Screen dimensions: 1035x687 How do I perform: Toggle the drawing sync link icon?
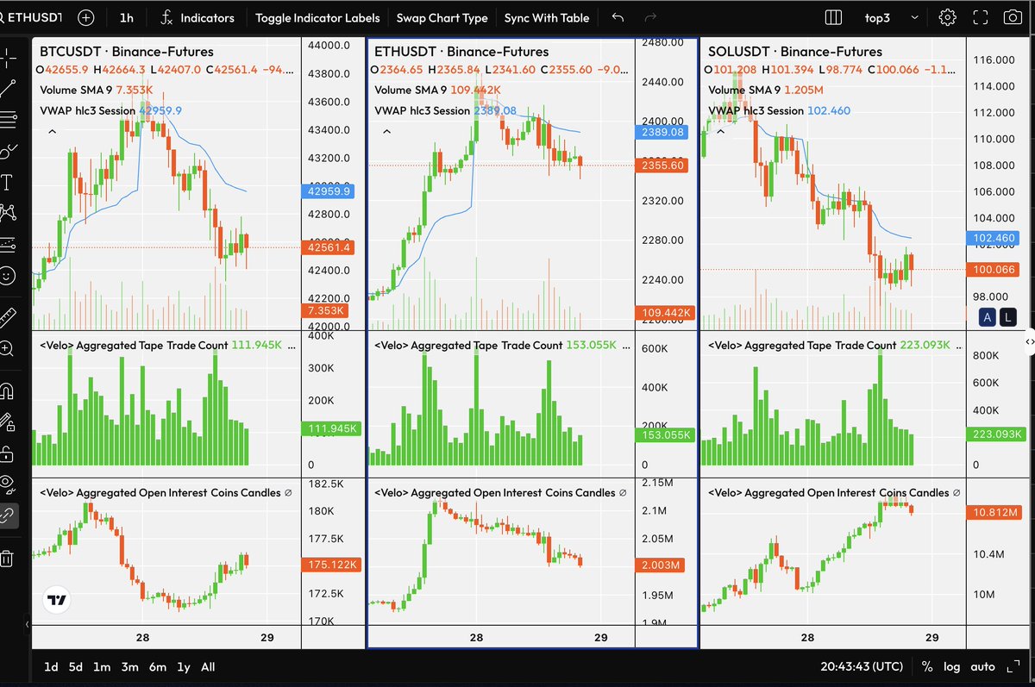click(8, 515)
